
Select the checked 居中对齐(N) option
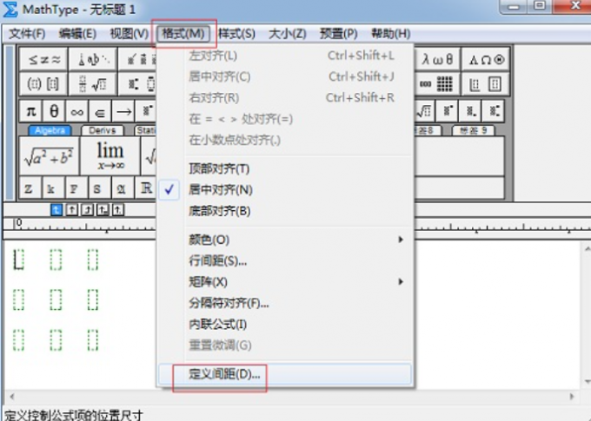click(x=285, y=190)
